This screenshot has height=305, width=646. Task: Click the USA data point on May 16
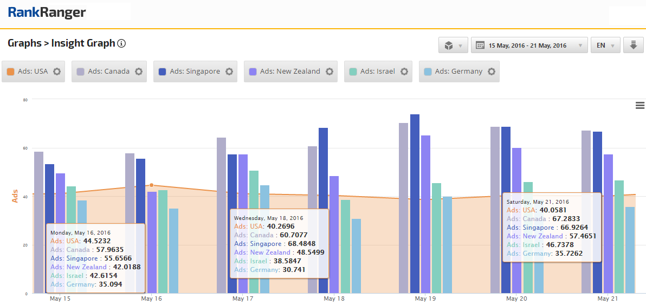pos(151,185)
